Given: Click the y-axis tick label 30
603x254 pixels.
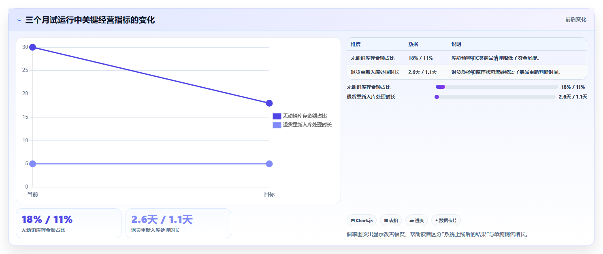Looking at the screenshot, I should point(25,47).
